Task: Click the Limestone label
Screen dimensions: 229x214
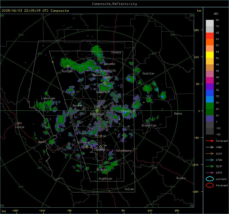Action: pos(48,98)
